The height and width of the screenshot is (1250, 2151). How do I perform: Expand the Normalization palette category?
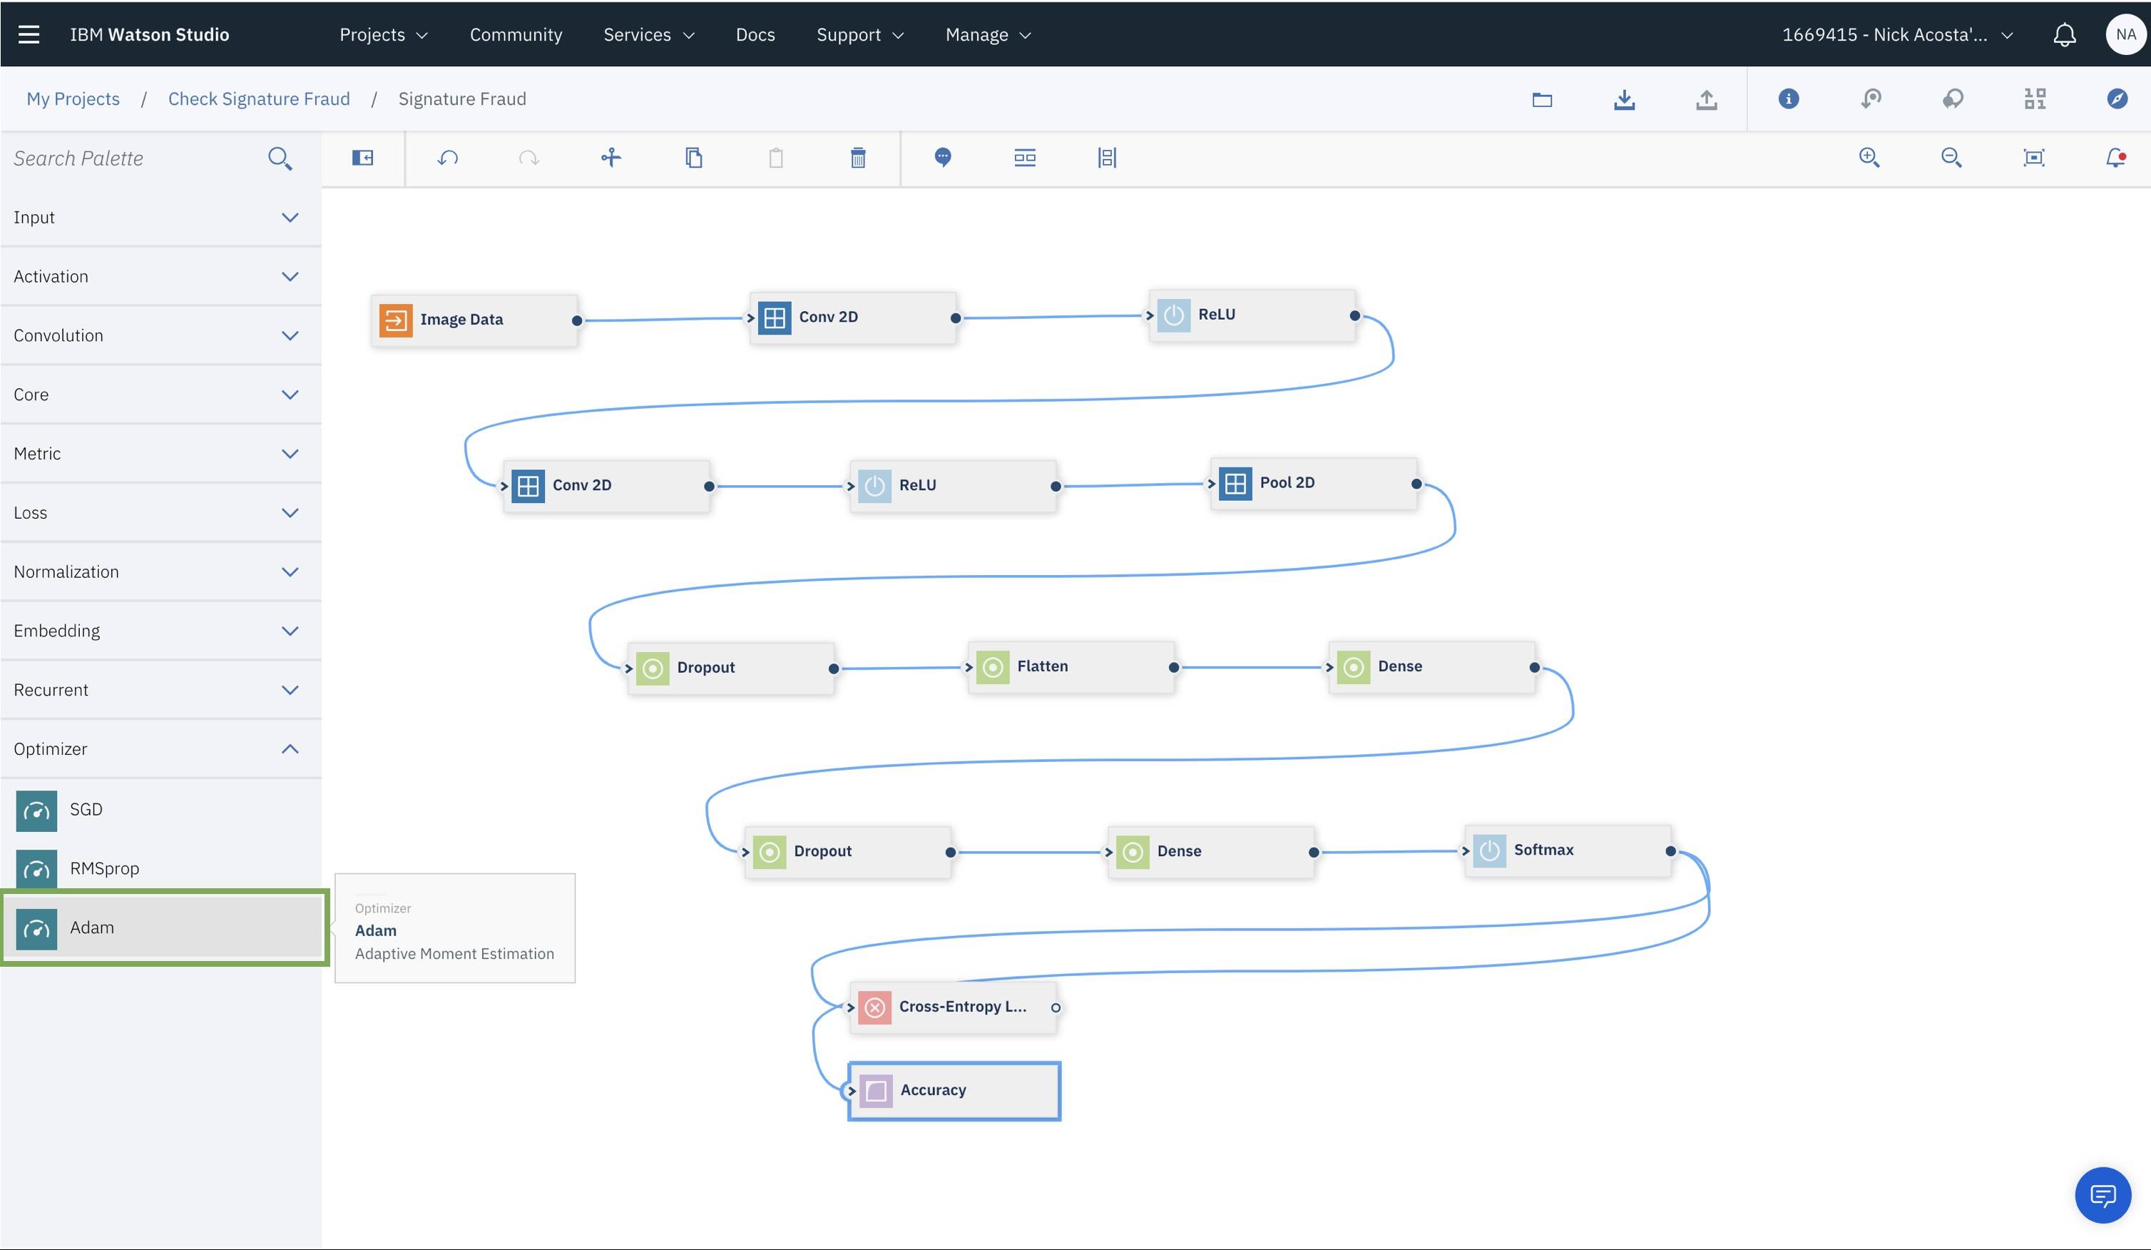pyautogui.click(x=161, y=571)
